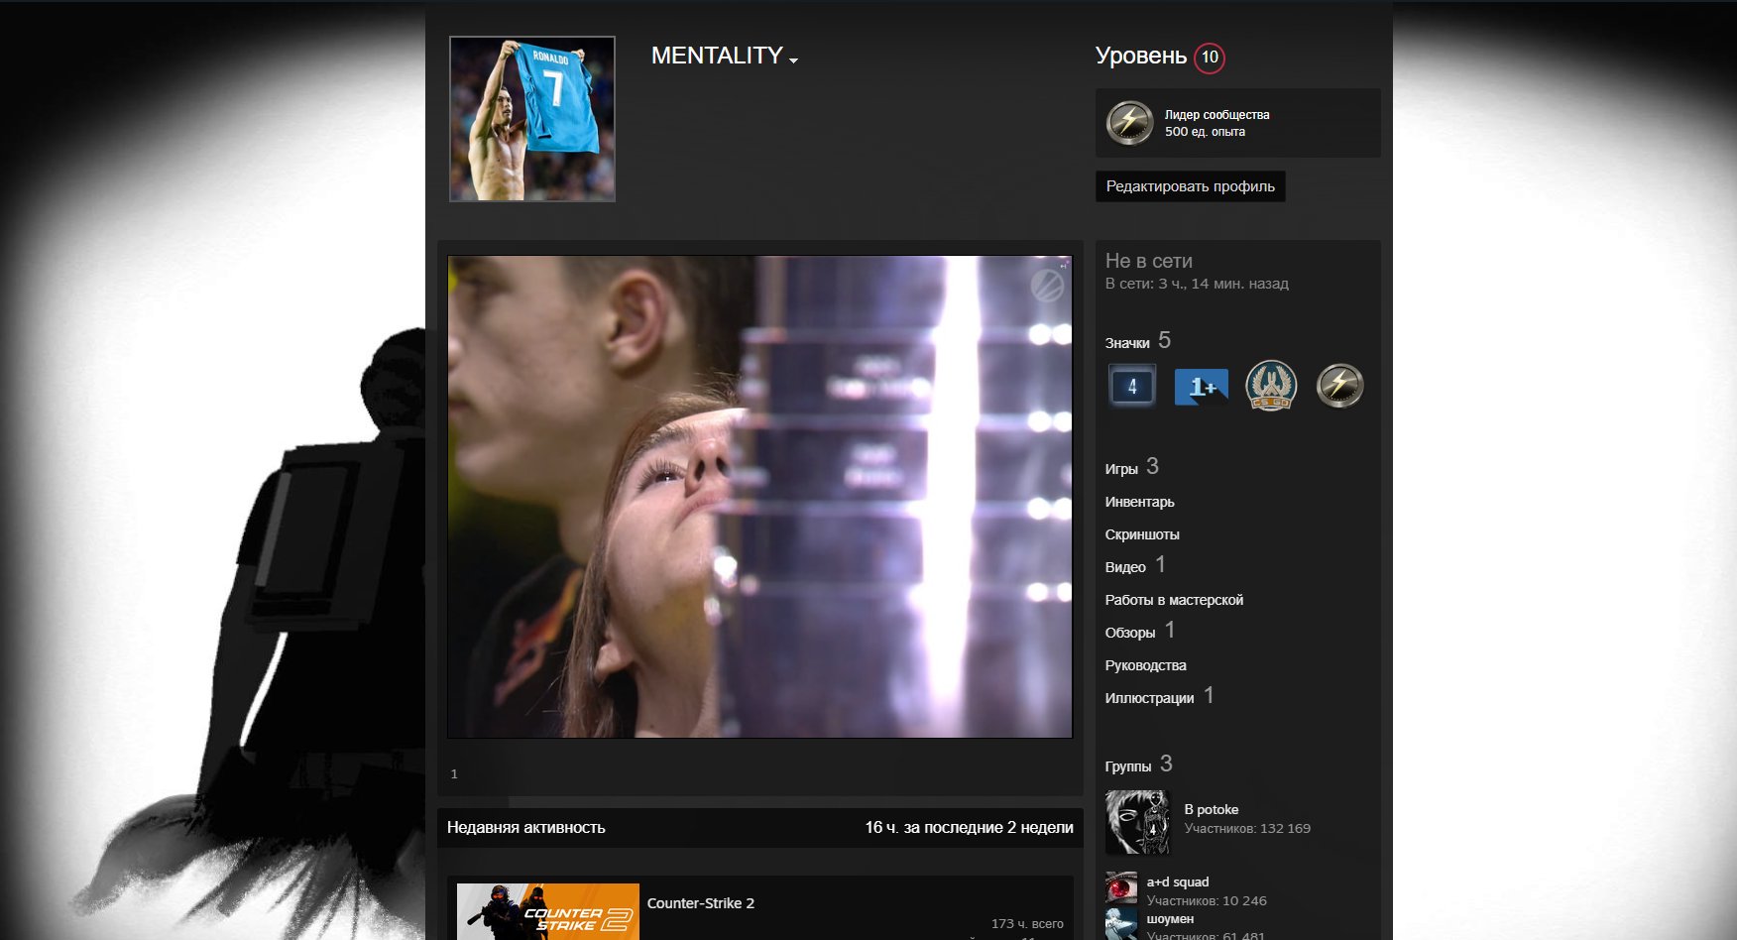The image size is (1737, 940).
Task: Open the Counter-Strike 2 game title link
Action: (701, 903)
